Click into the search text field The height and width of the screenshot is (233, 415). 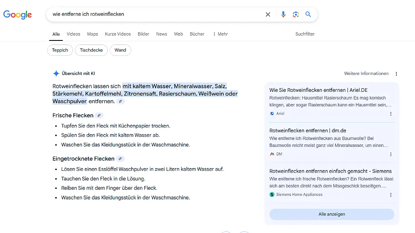tap(154, 15)
